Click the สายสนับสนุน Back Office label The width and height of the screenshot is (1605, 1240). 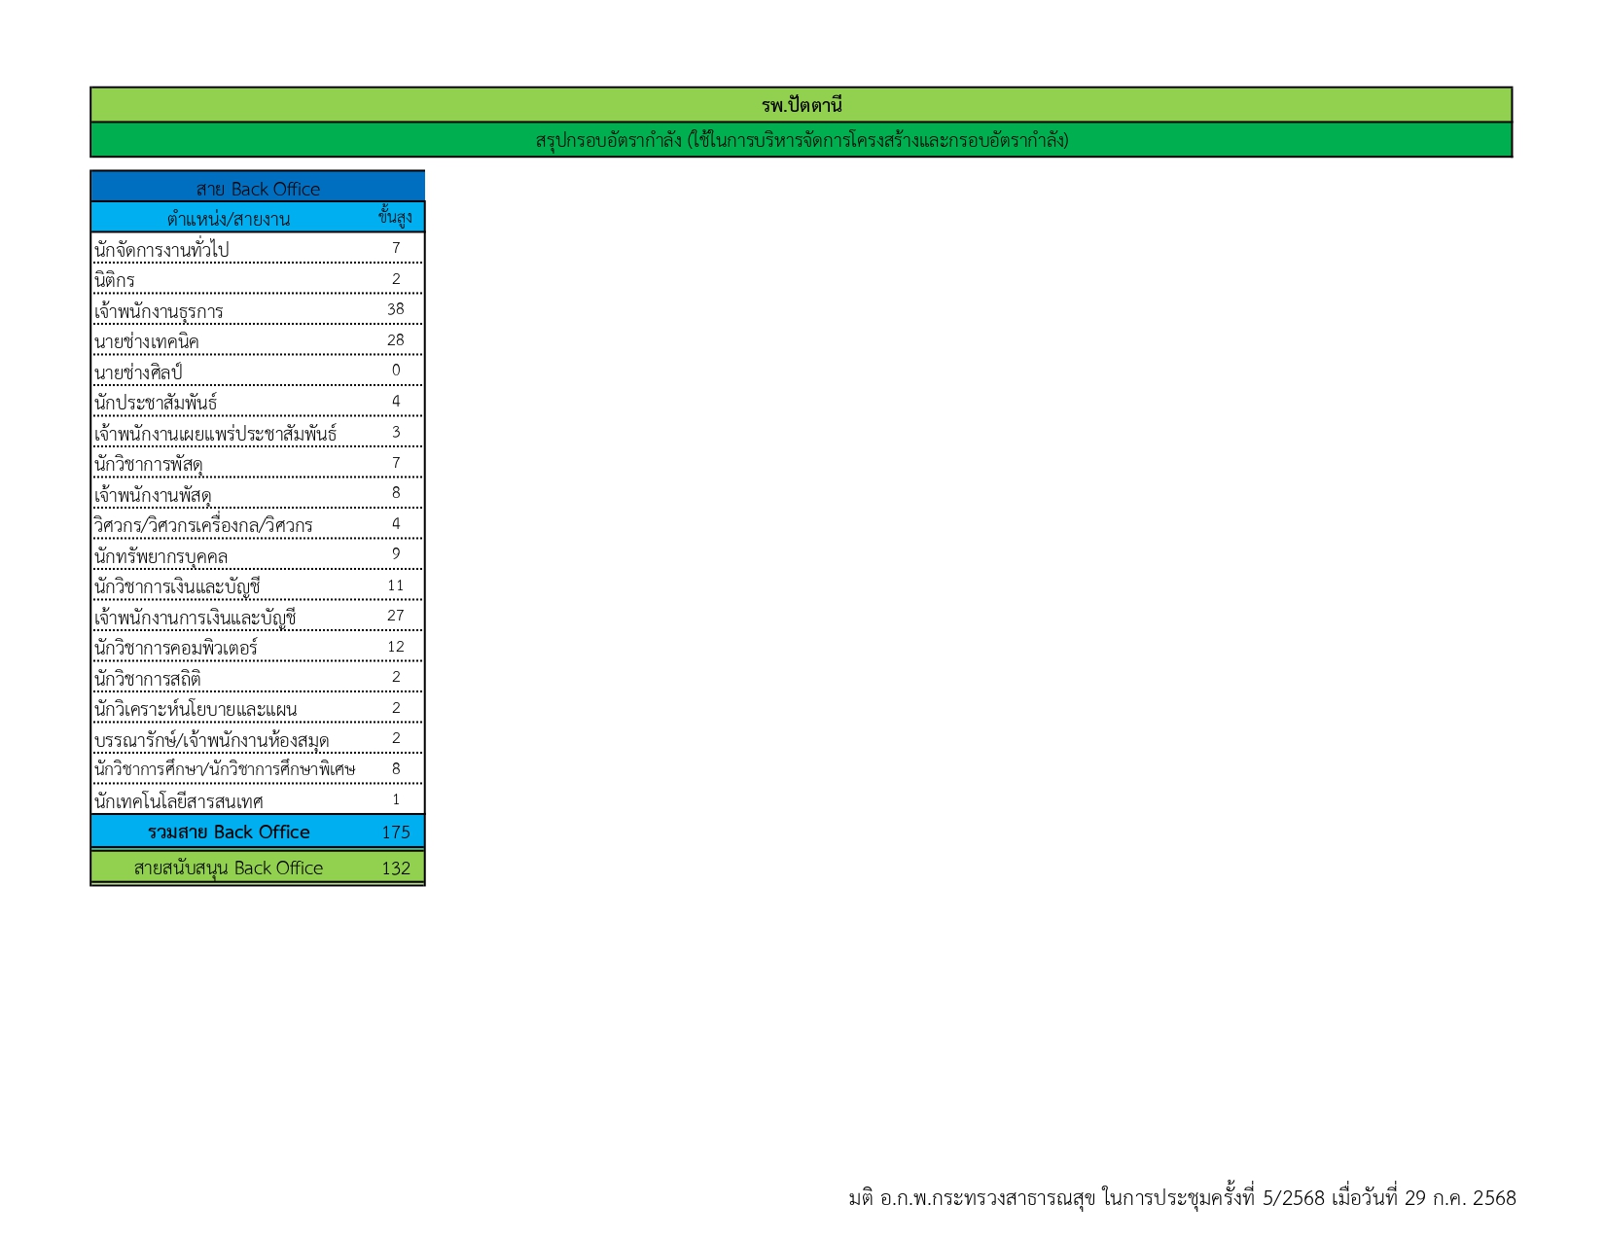(x=229, y=868)
